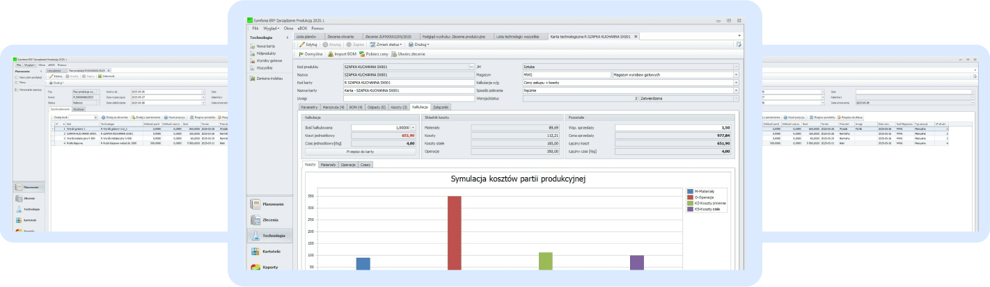Set the card as Domyślna via flag icon

[x=301, y=54]
